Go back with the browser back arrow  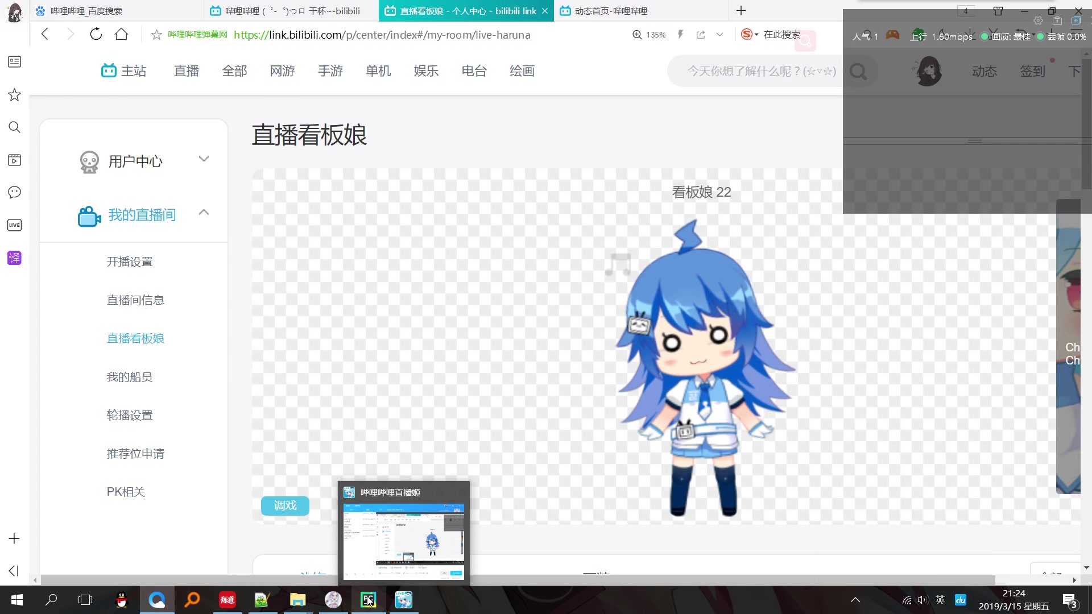45,35
